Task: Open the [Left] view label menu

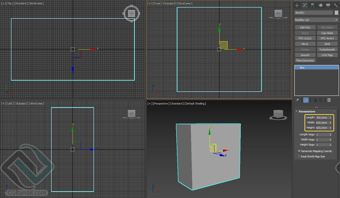Action: tap(10, 104)
